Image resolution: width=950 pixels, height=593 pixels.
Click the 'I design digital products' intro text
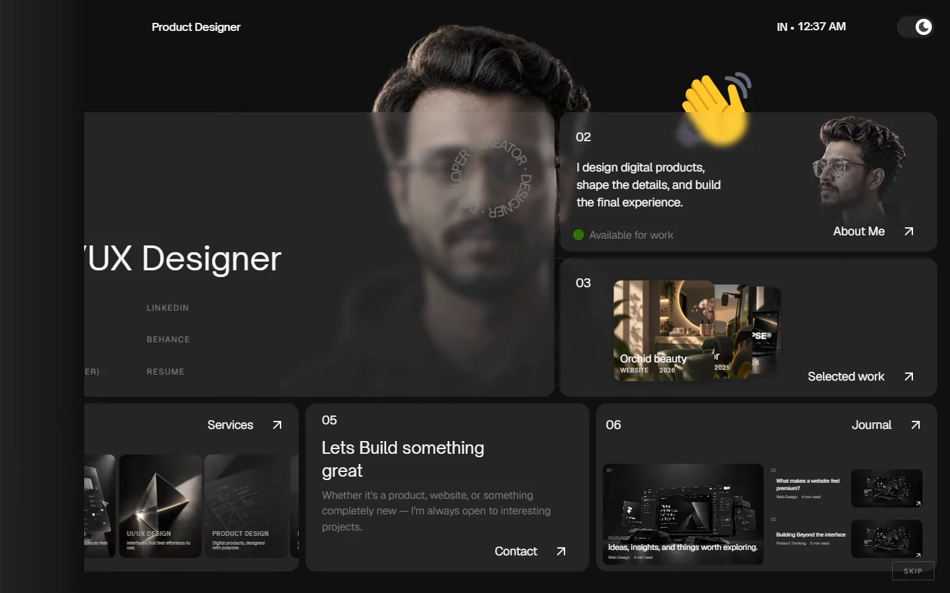[649, 185]
